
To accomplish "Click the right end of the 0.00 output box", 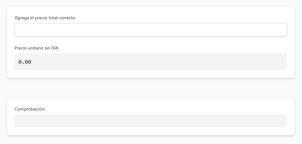I will (x=280, y=62).
